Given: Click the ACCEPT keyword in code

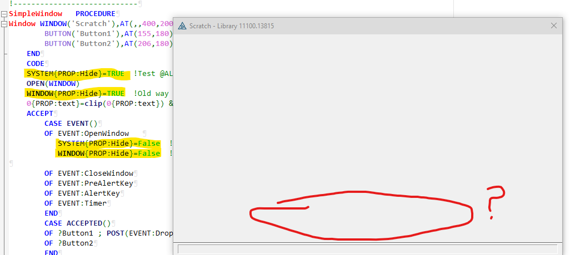Looking at the screenshot, I should click(38, 114).
